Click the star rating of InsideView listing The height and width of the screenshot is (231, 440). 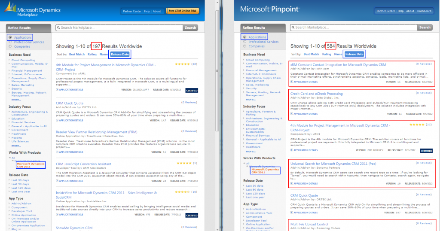pos(182,192)
